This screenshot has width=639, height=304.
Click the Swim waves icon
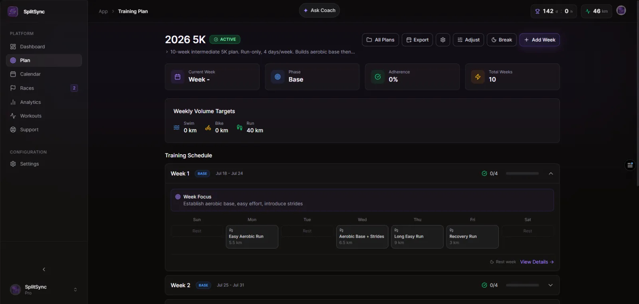177,127
